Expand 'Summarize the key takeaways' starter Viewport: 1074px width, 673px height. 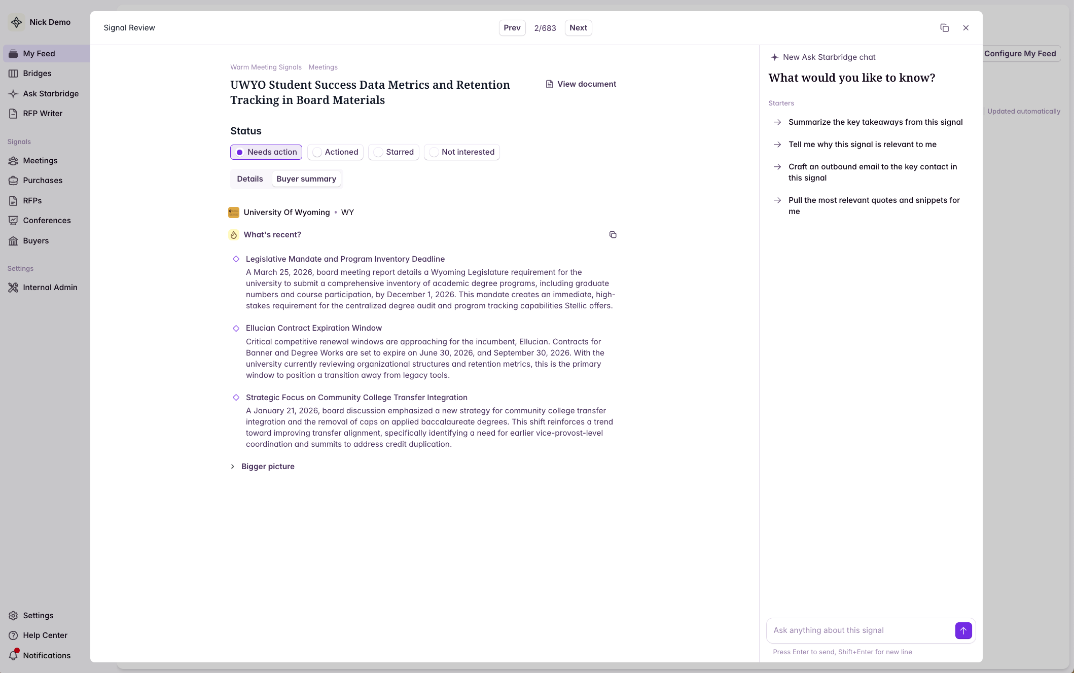(875, 122)
